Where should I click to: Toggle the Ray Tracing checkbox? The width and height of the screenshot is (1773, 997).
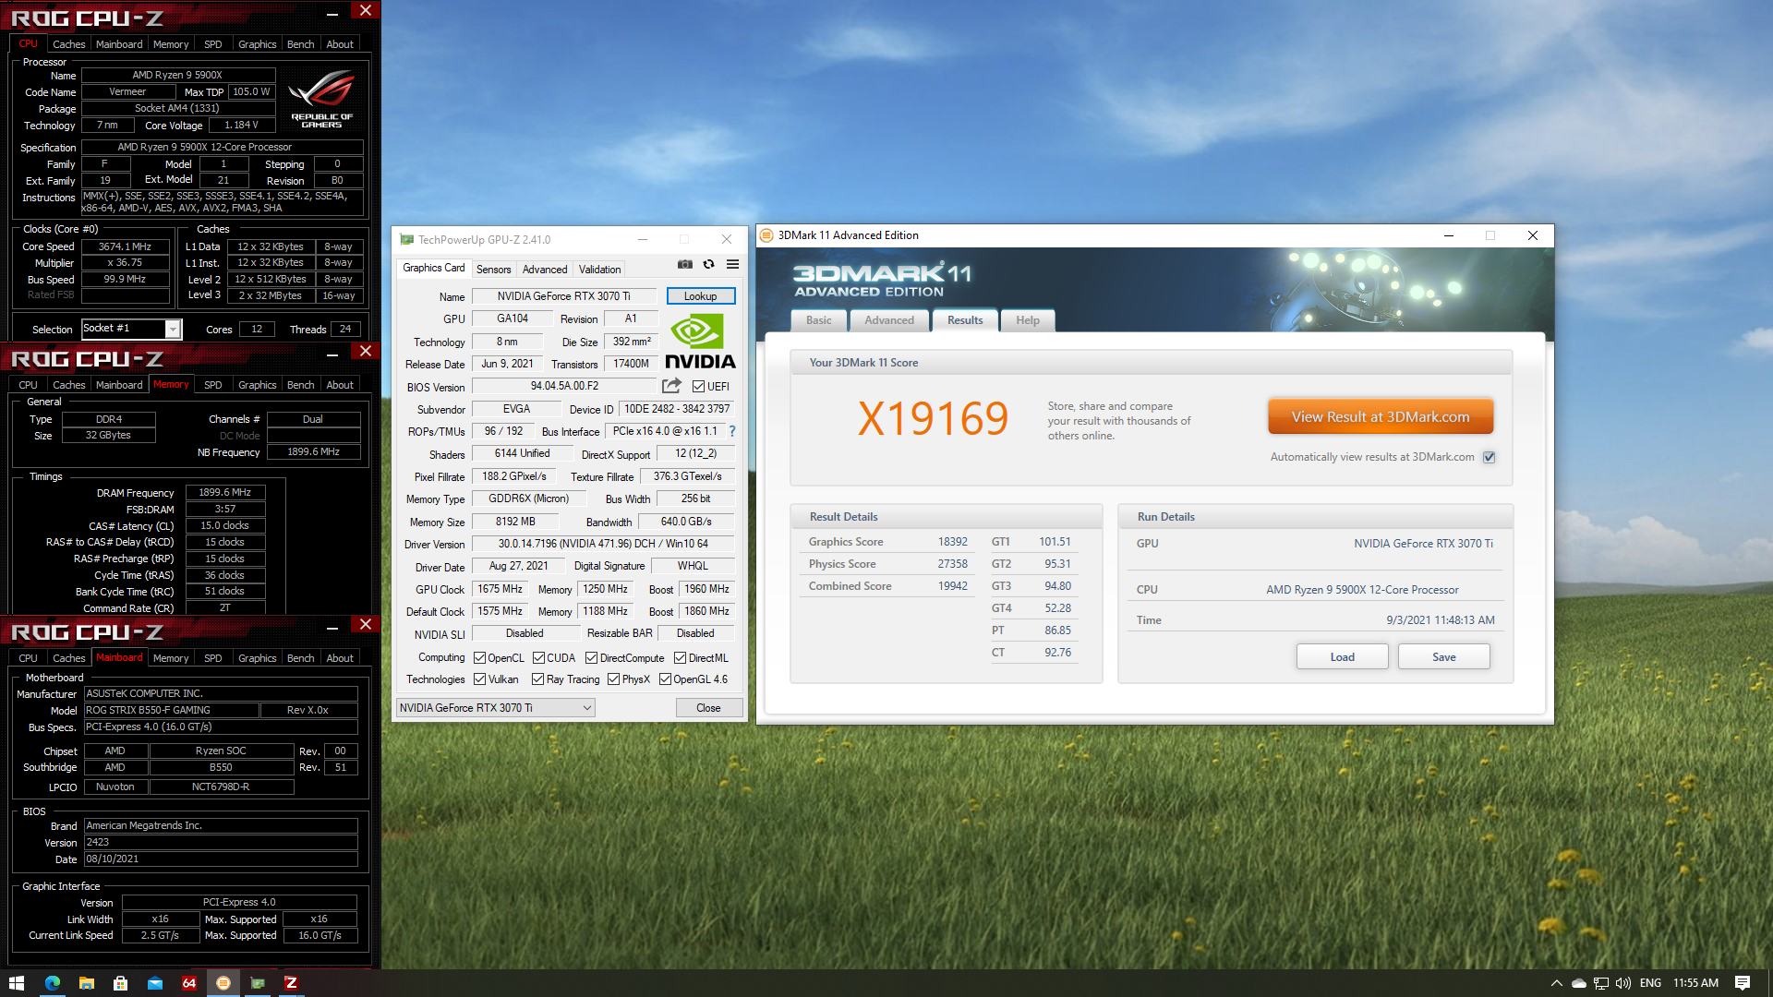point(537,679)
